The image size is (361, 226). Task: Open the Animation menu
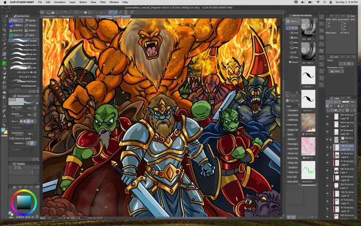pos(59,2)
